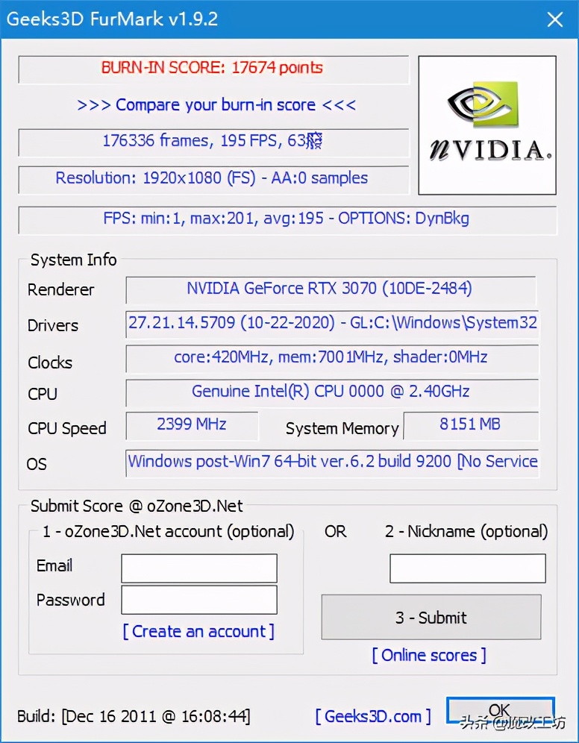The height and width of the screenshot is (743, 579).
Task: Visit the Geeks3D.com link
Action: [x=373, y=716]
